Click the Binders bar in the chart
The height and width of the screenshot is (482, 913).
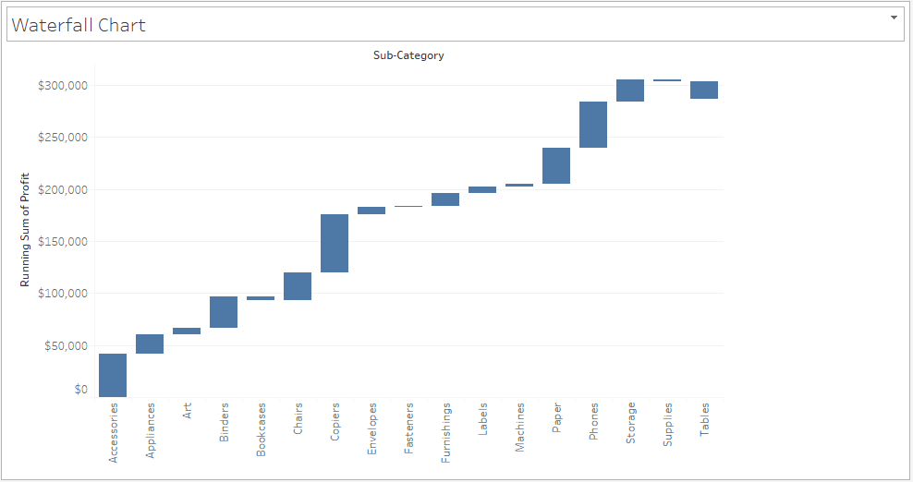pos(224,312)
